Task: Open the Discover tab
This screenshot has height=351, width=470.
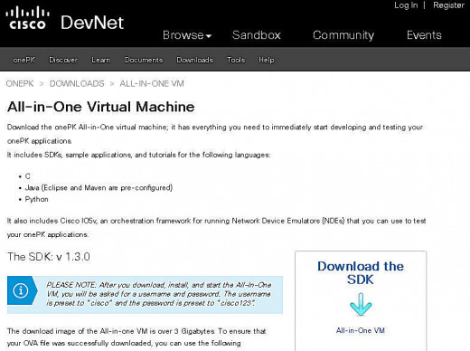Action: 63,60
